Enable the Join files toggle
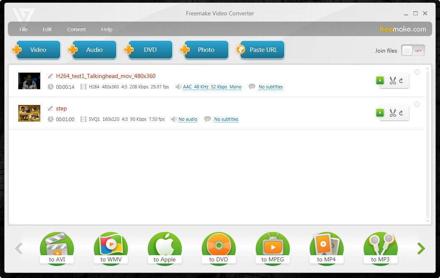Image resolution: width=440 pixels, height=278 pixels. tap(413, 50)
